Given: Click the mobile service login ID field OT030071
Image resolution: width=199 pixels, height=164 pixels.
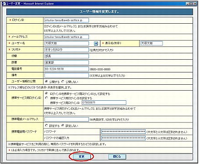Looking at the screenshot, I should tap(104, 102).
